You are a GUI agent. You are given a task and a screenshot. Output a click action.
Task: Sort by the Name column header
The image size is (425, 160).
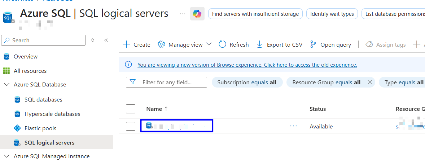(x=157, y=109)
